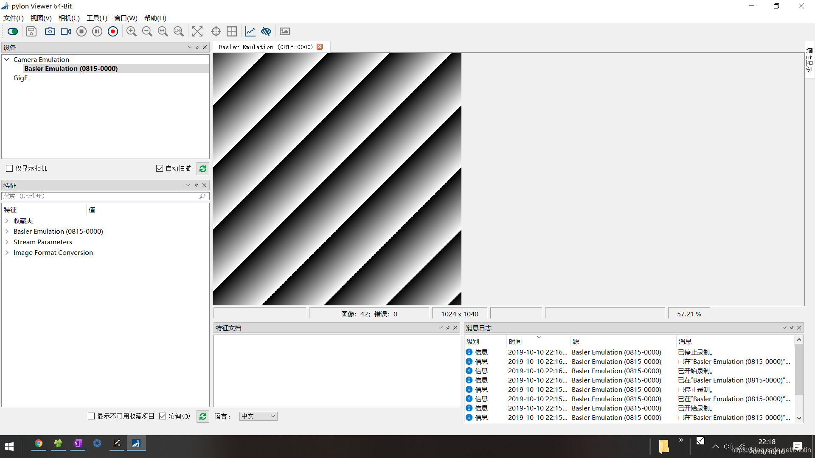Click the record button in toolbar
Screen dimensions: 815x458
coord(112,31)
